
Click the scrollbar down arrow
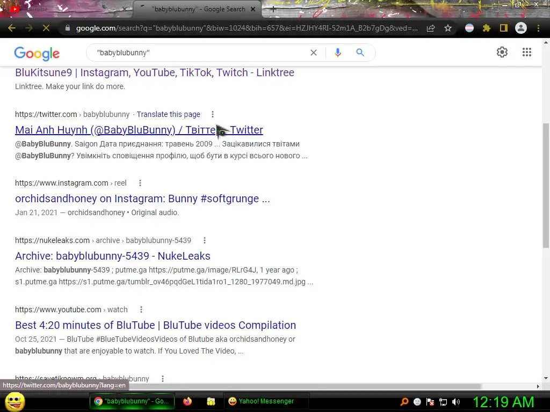pyautogui.click(x=546, y=378)
